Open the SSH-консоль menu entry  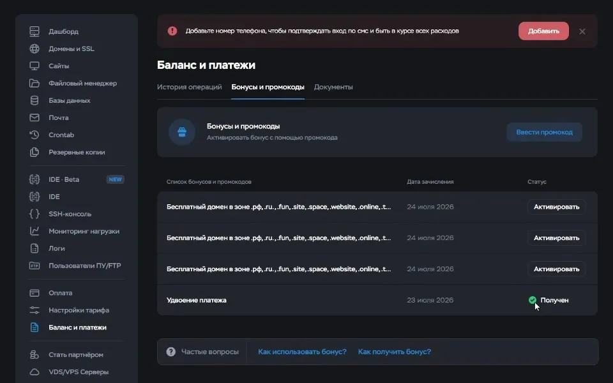click(70, 214)
